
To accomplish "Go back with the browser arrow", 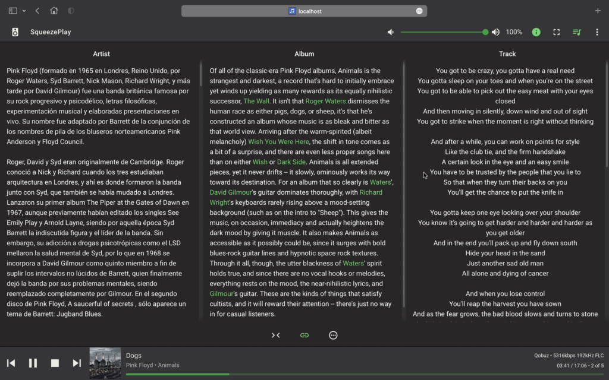I will 37,11.
